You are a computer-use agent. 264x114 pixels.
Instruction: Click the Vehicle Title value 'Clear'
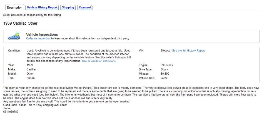tap(164, 78)
